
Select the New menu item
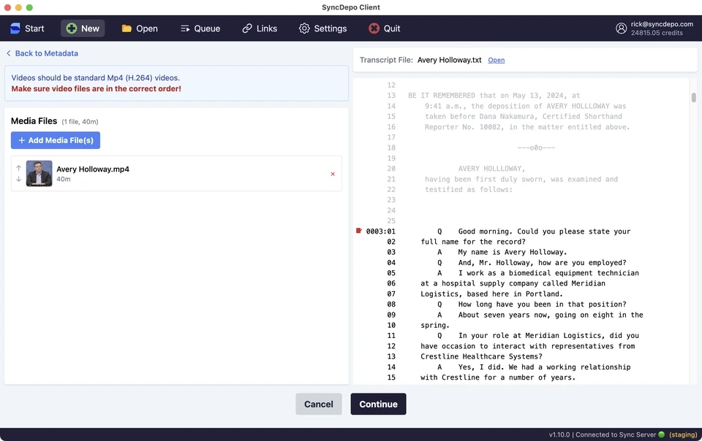coord(83,28)
